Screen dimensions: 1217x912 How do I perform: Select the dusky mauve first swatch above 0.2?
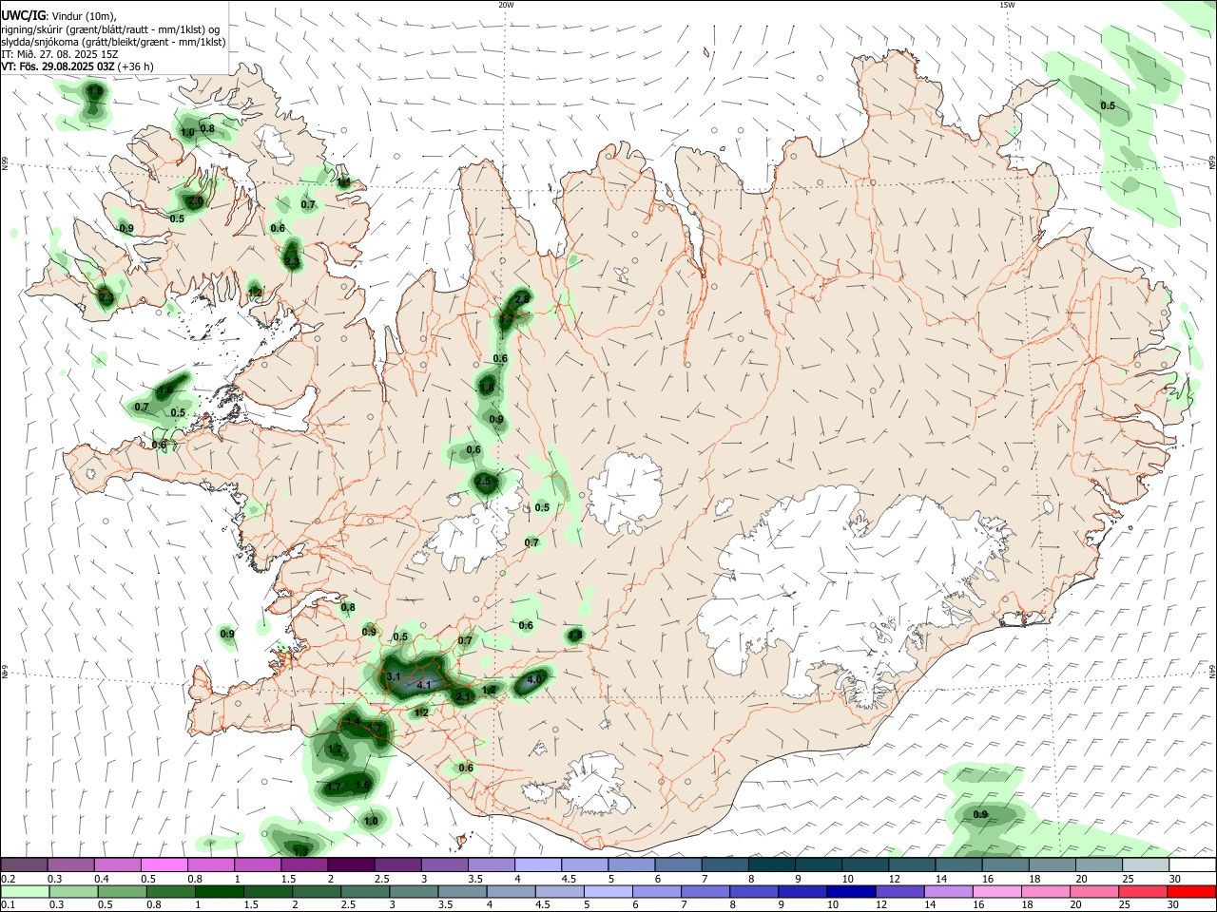24,865
